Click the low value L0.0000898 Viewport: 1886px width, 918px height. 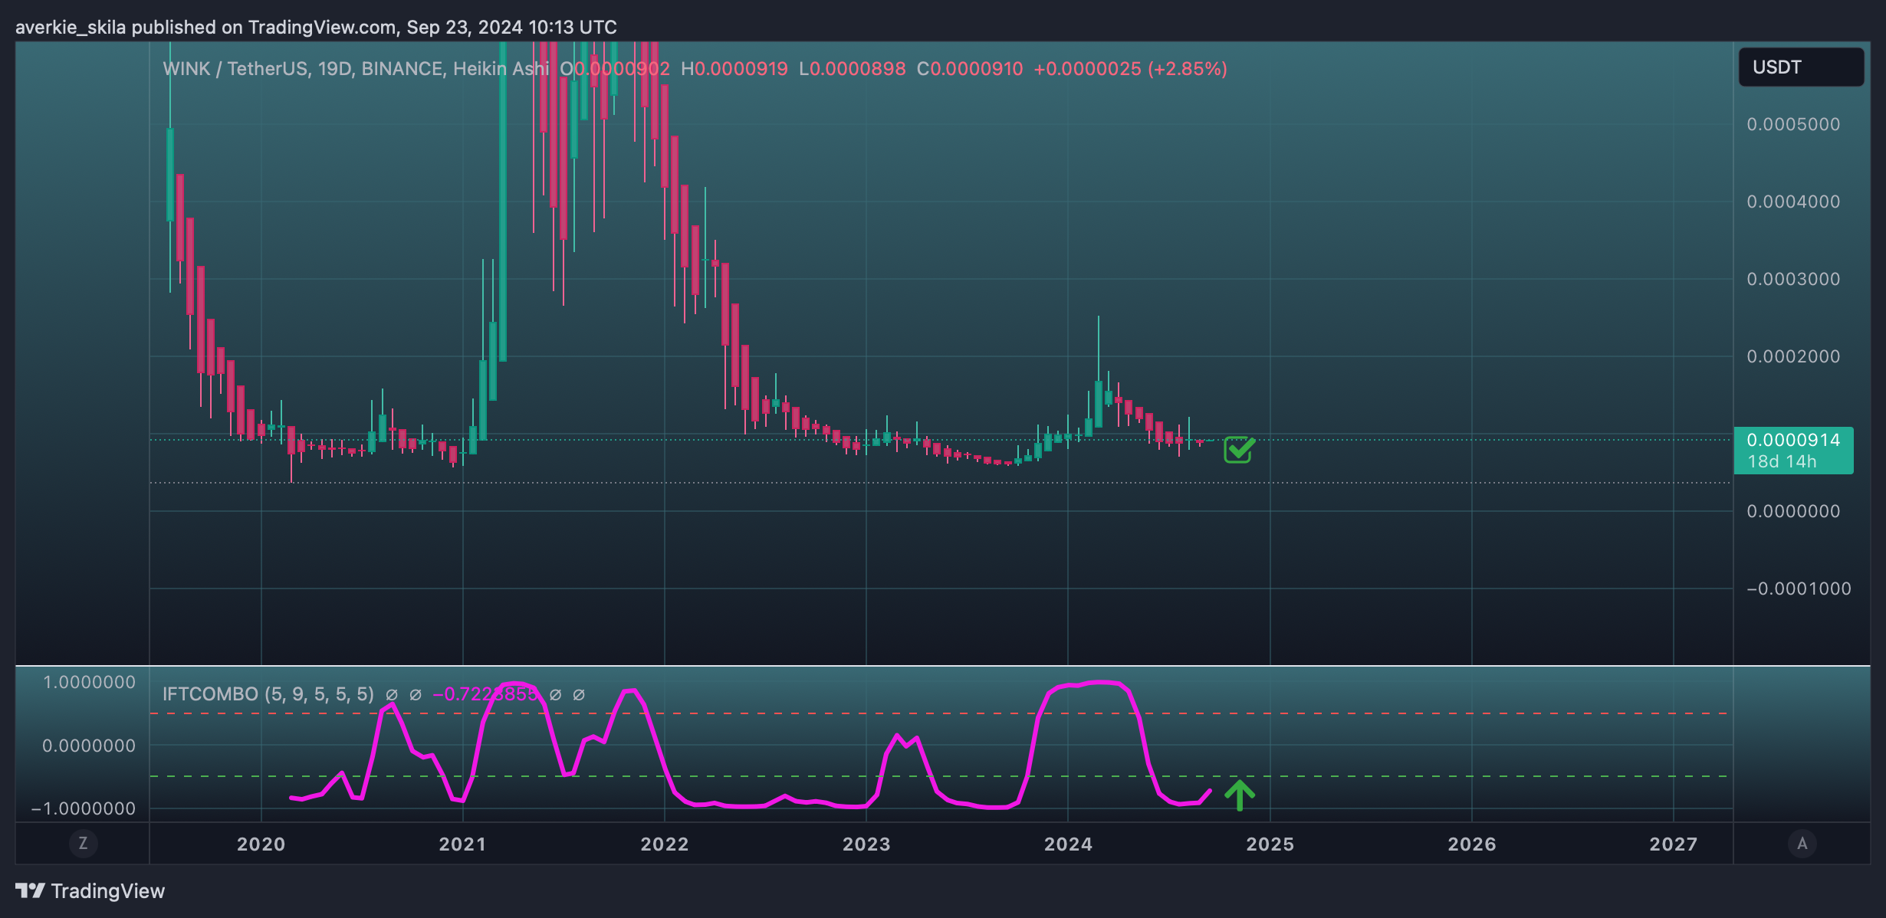pyautogui.click(x=853, y=69)
